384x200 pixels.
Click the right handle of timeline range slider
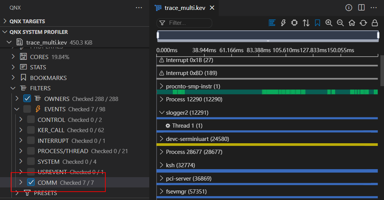pyautogui.click(x=378, y=35)
